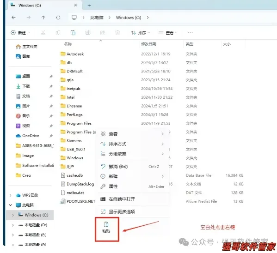This screenshot has width=277, height=253.
Task: Expand the 本地磁盘 (E:) tree node
Action: click(x=13, y=235)
